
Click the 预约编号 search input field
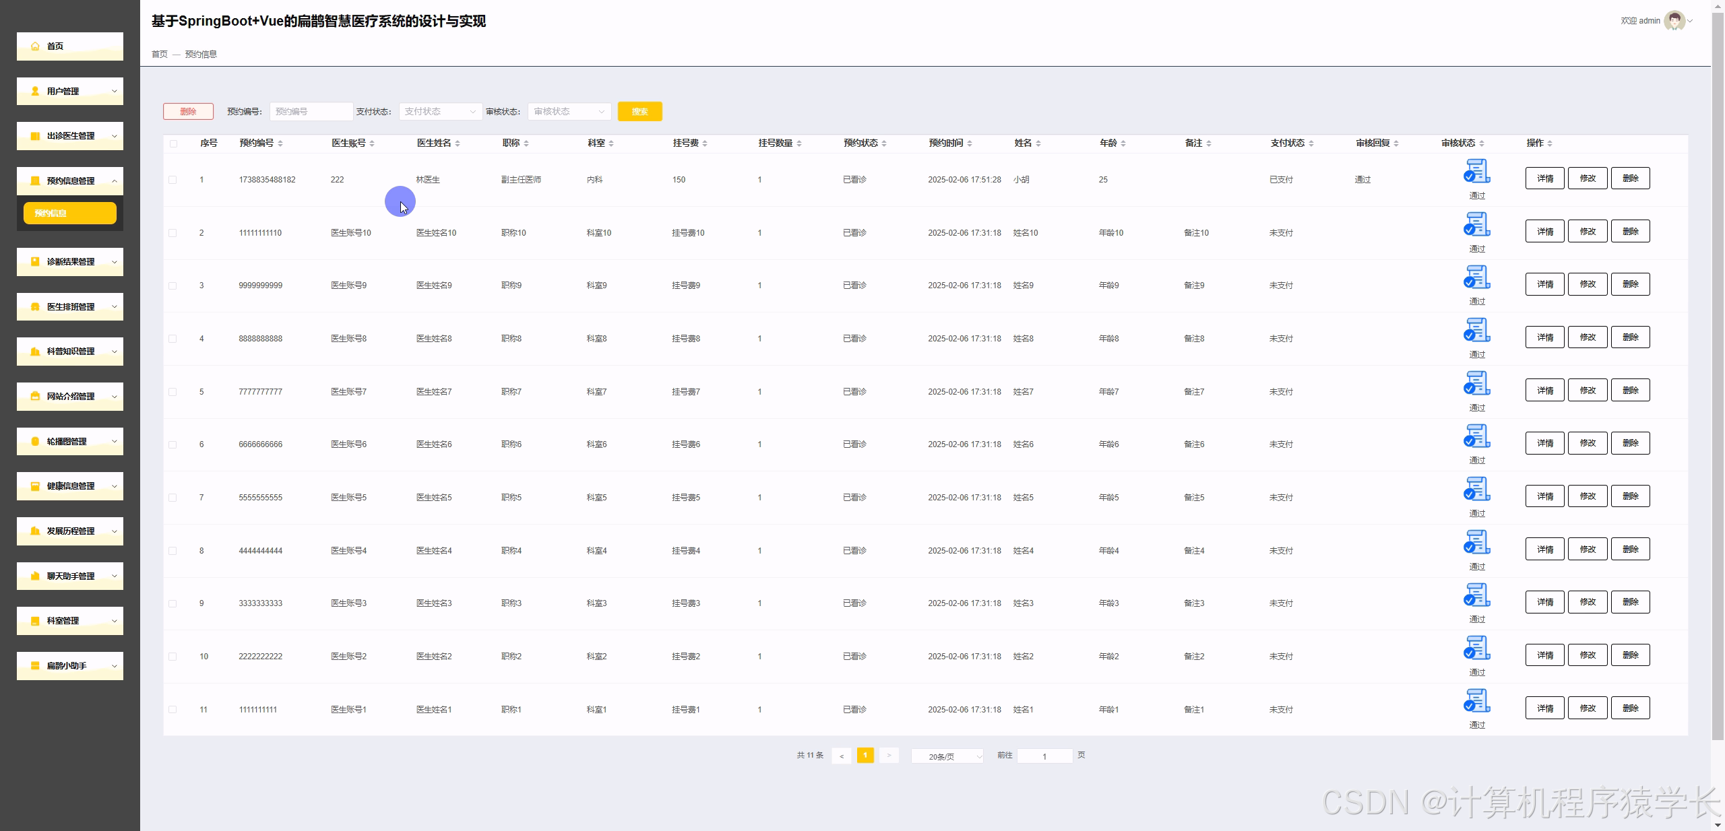(311, 112)
